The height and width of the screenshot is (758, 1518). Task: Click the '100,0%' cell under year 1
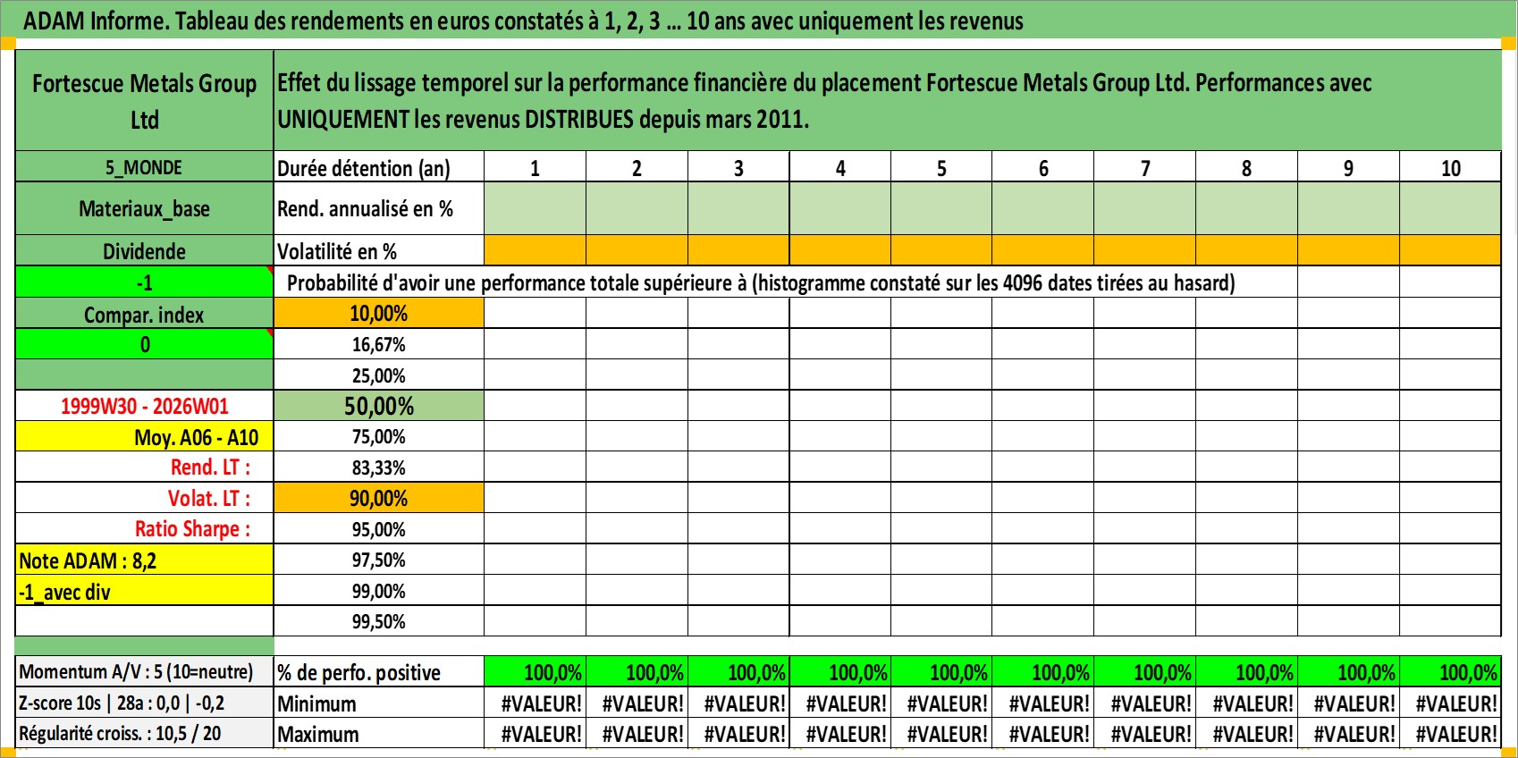click(535, 671)
